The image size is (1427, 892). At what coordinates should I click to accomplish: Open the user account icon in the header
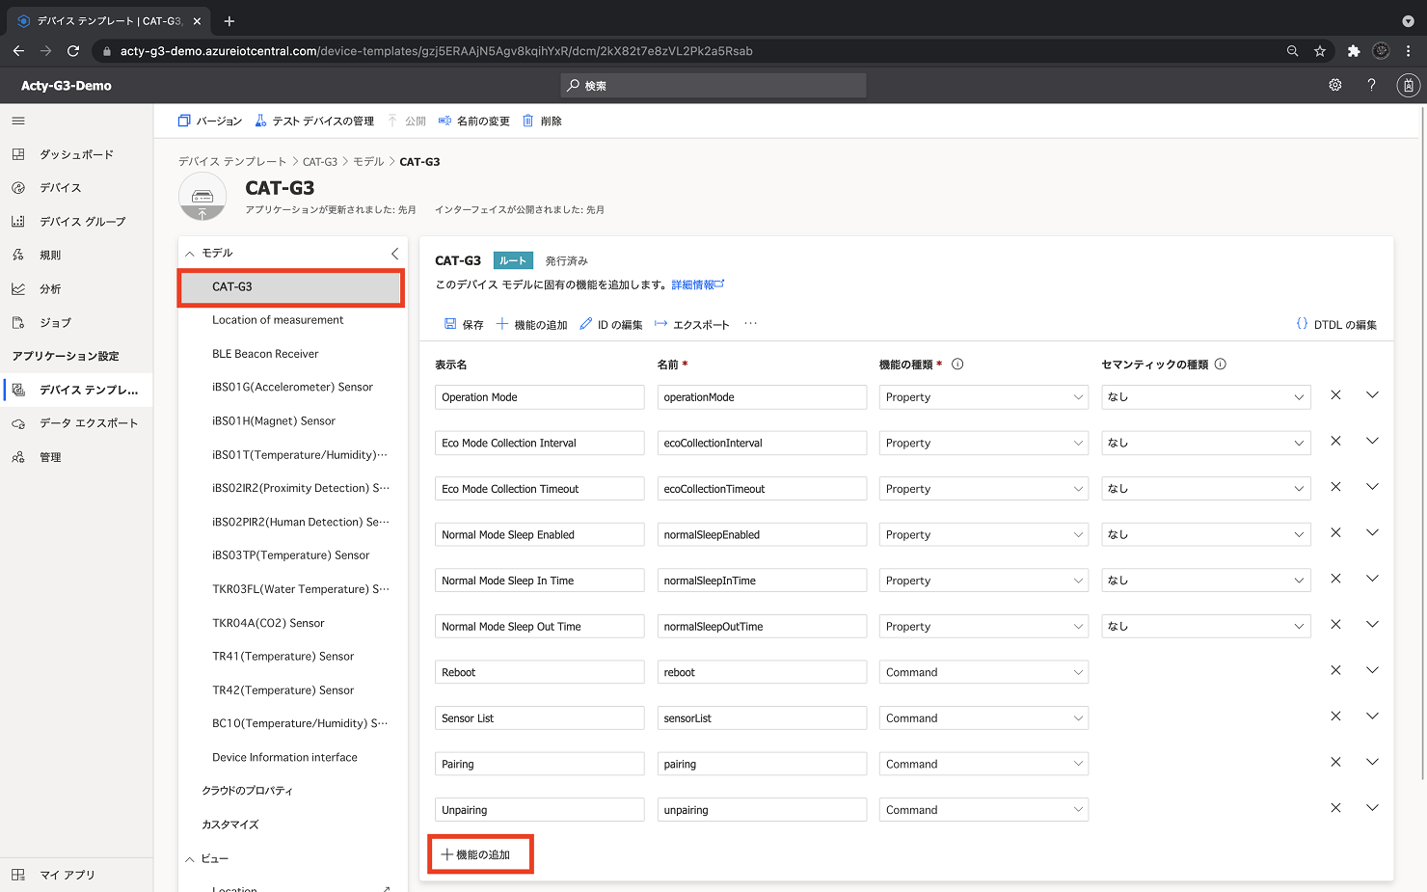coord(1408,85)
